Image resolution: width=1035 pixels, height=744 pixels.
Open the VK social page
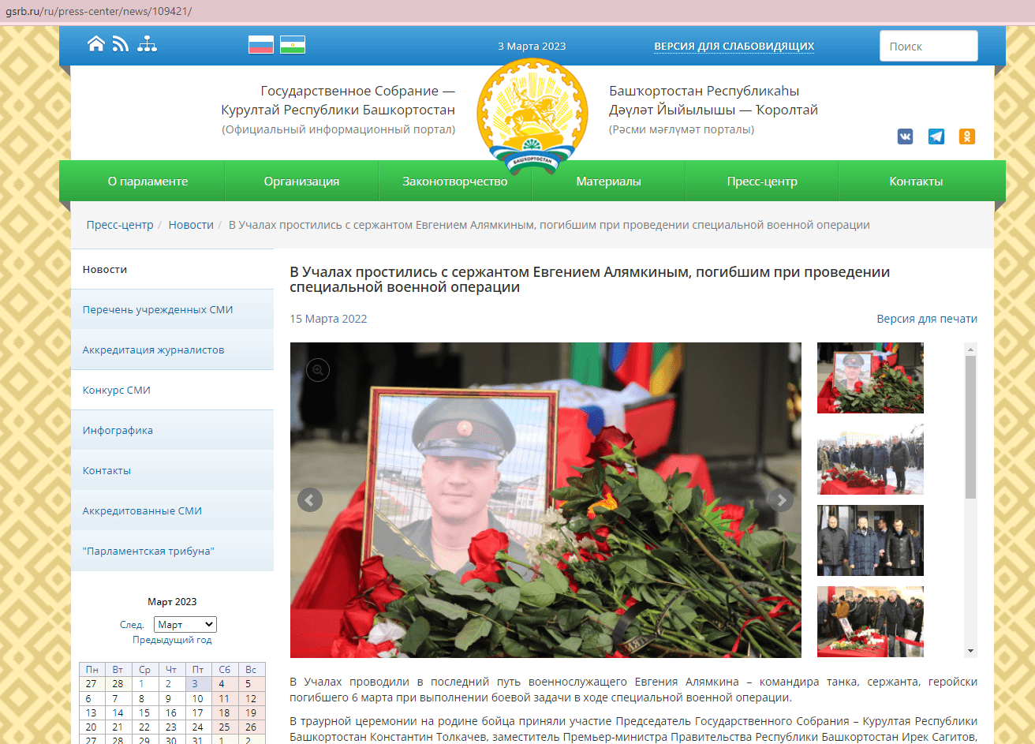click(906, 136)
